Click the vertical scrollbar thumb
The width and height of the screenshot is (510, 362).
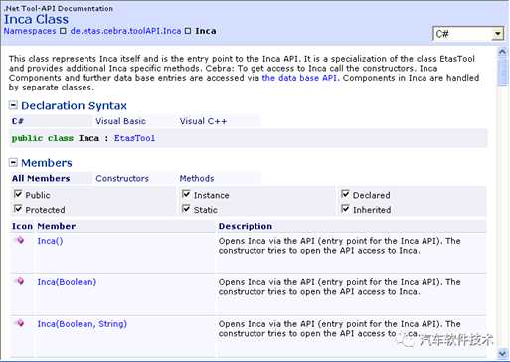coord(502,72)
